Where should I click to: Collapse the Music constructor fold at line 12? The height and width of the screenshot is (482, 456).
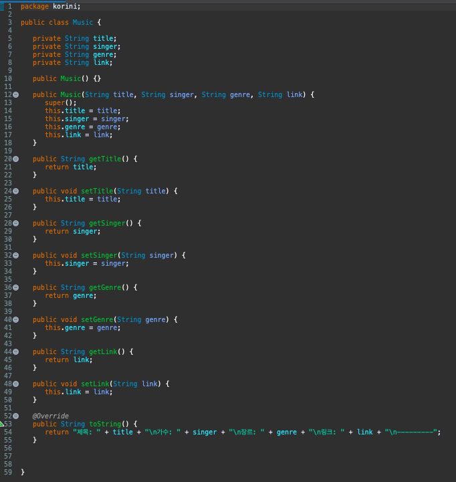[x=15, y=94]
